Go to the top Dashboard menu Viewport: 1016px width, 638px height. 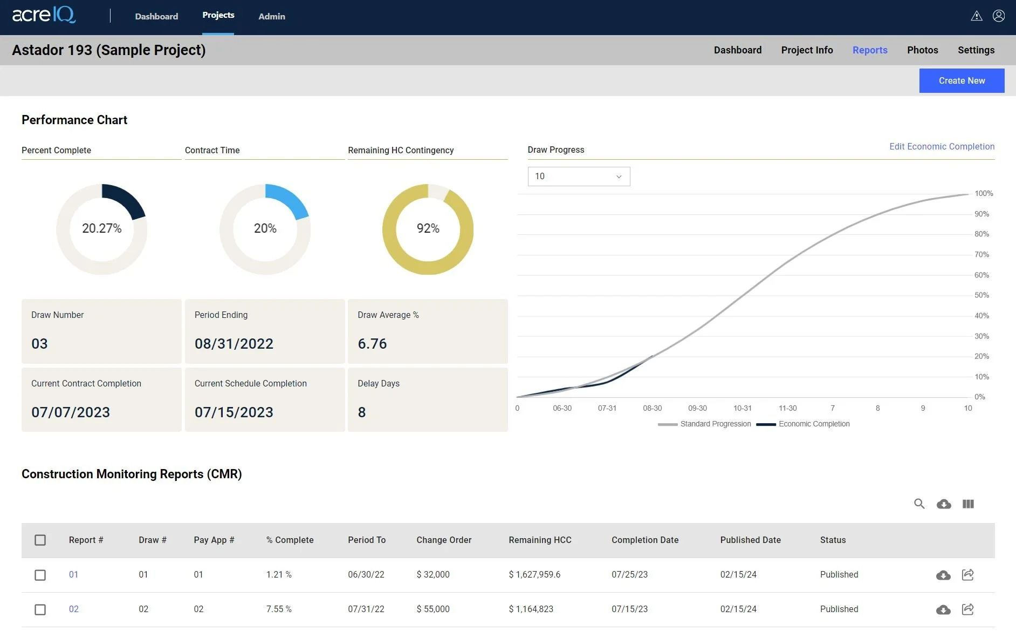156,16
